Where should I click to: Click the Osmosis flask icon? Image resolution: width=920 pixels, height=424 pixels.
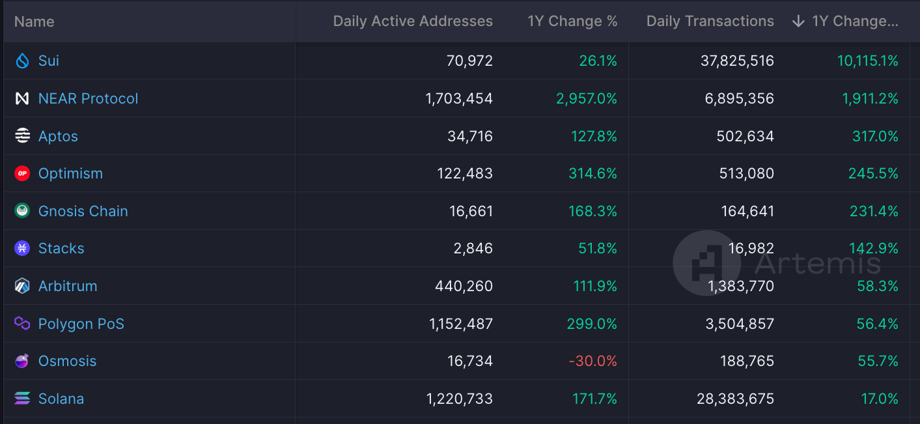(22, 361)
